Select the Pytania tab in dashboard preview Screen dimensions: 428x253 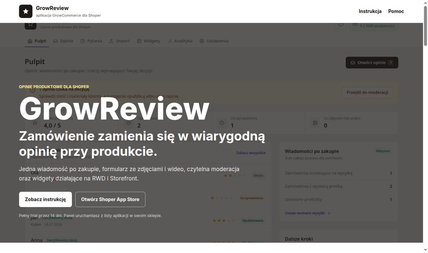point(91,41)
